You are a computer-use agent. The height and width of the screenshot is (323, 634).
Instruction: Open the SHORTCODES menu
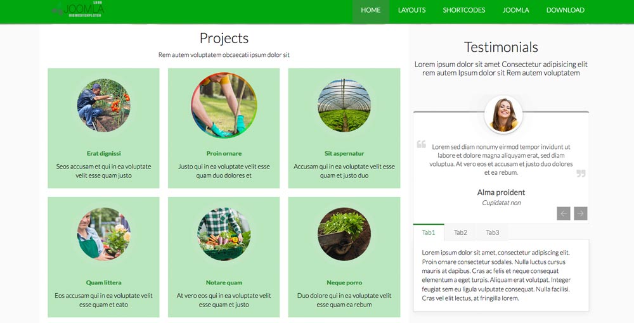464,10
